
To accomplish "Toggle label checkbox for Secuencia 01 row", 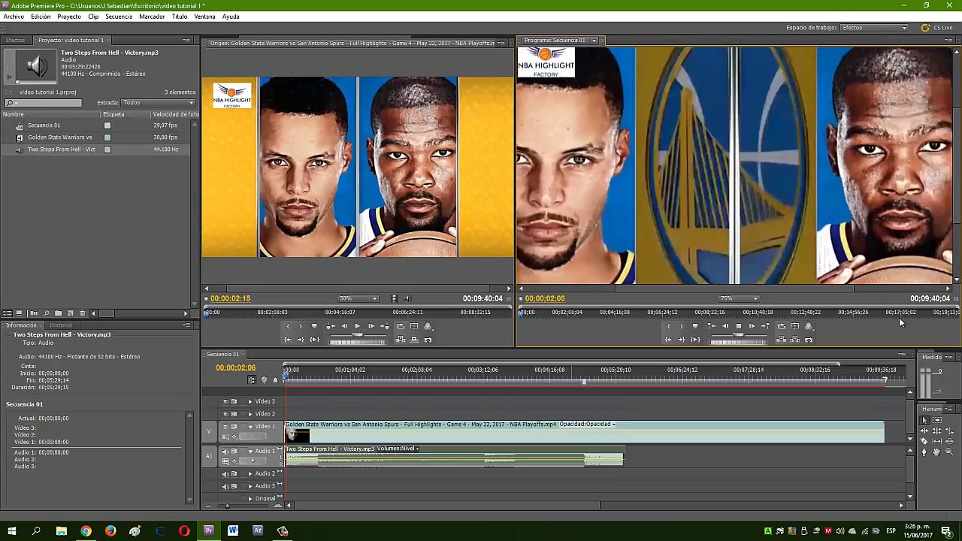I will click(107, 125).
